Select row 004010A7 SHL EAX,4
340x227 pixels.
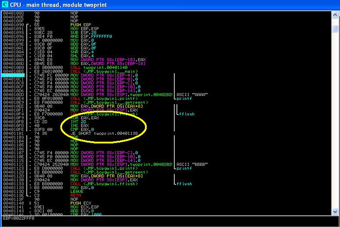(x=167, y=56)
